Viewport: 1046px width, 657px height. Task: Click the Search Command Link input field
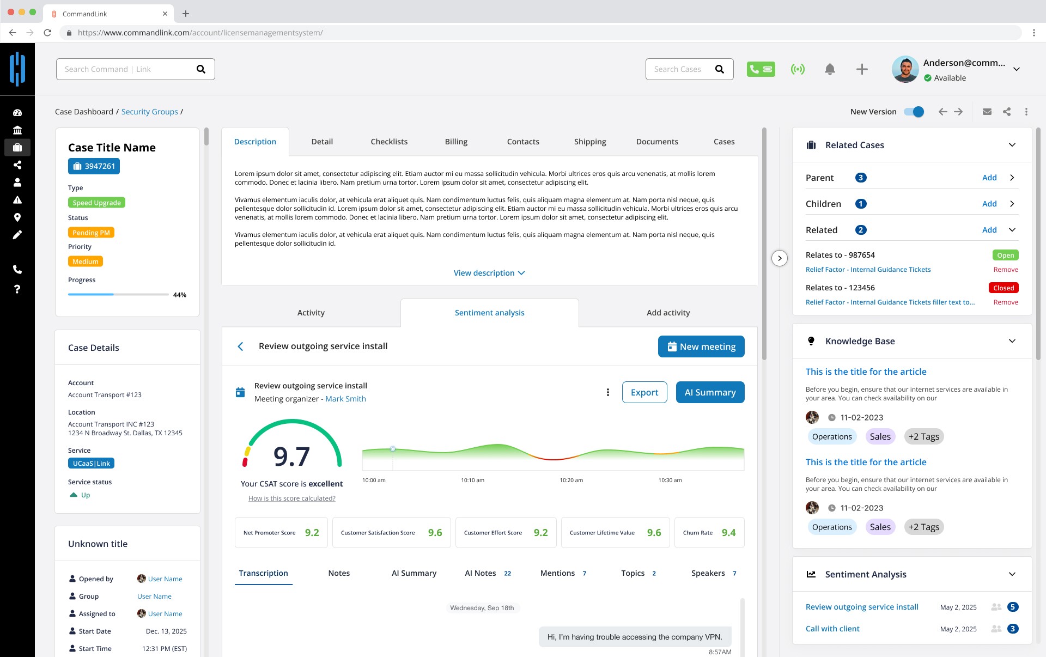pyautogui.click(x=136, y=69)
